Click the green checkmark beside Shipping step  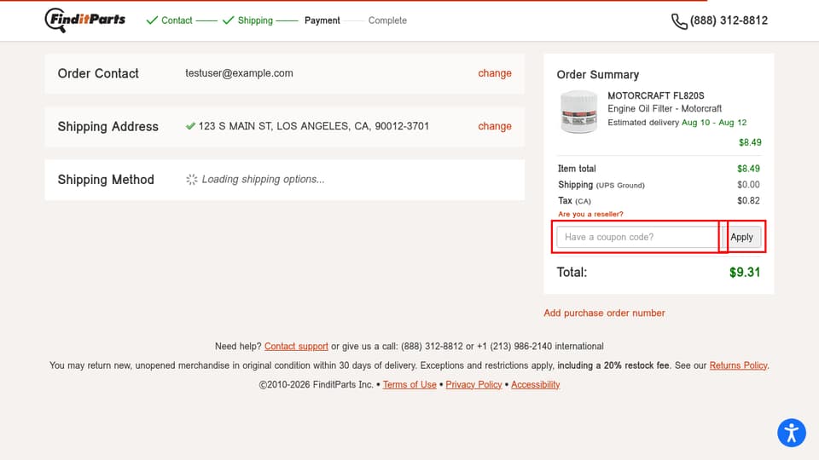point(229,20)
